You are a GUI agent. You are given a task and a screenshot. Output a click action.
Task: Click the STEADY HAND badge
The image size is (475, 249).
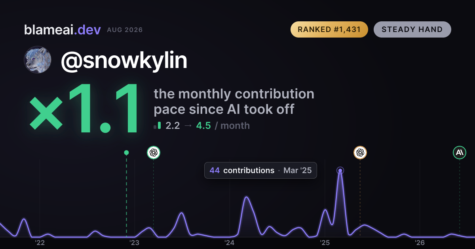pyautogui.click(x=412, y=30)
